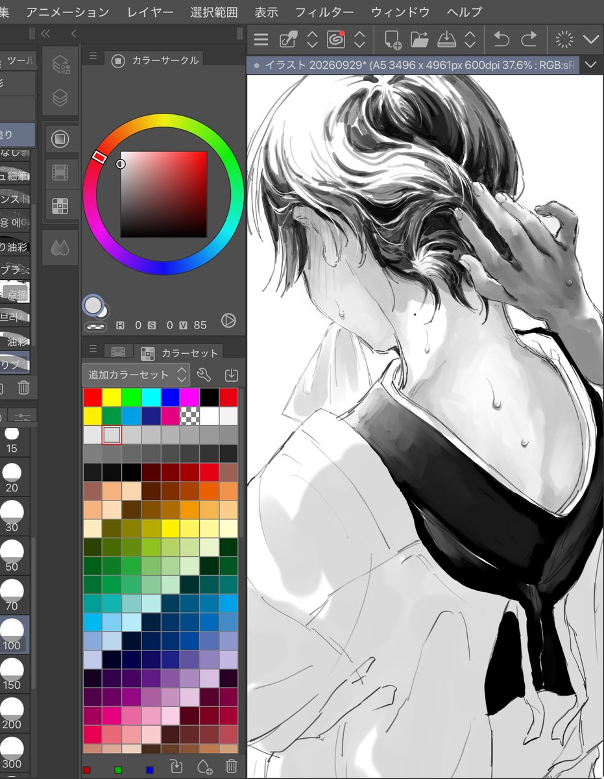
Task: Open the Layers palette dock icon
Action: (60, 98)
